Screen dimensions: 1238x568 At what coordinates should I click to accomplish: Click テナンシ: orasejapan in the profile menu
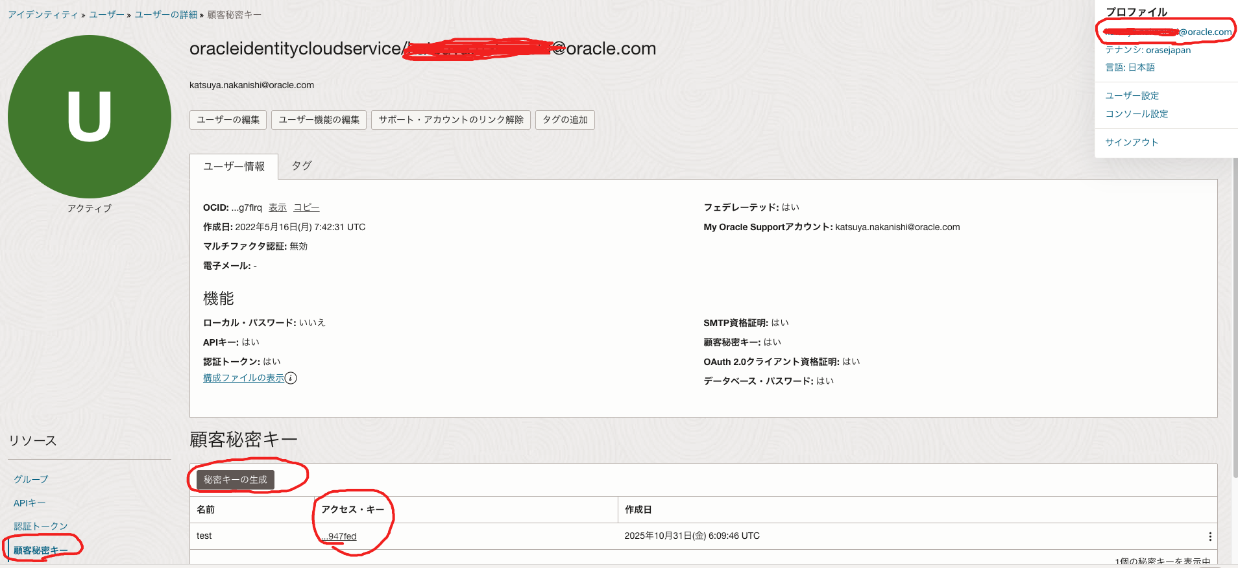tap(1148, 50)
